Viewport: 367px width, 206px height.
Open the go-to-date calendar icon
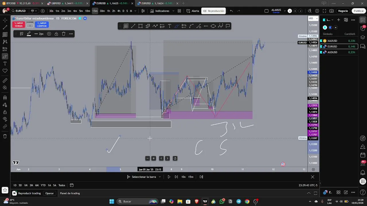[x=72, y=185]
